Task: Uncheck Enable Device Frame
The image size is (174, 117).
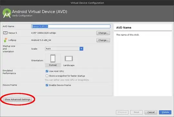Action: click(x=47, y=85)
